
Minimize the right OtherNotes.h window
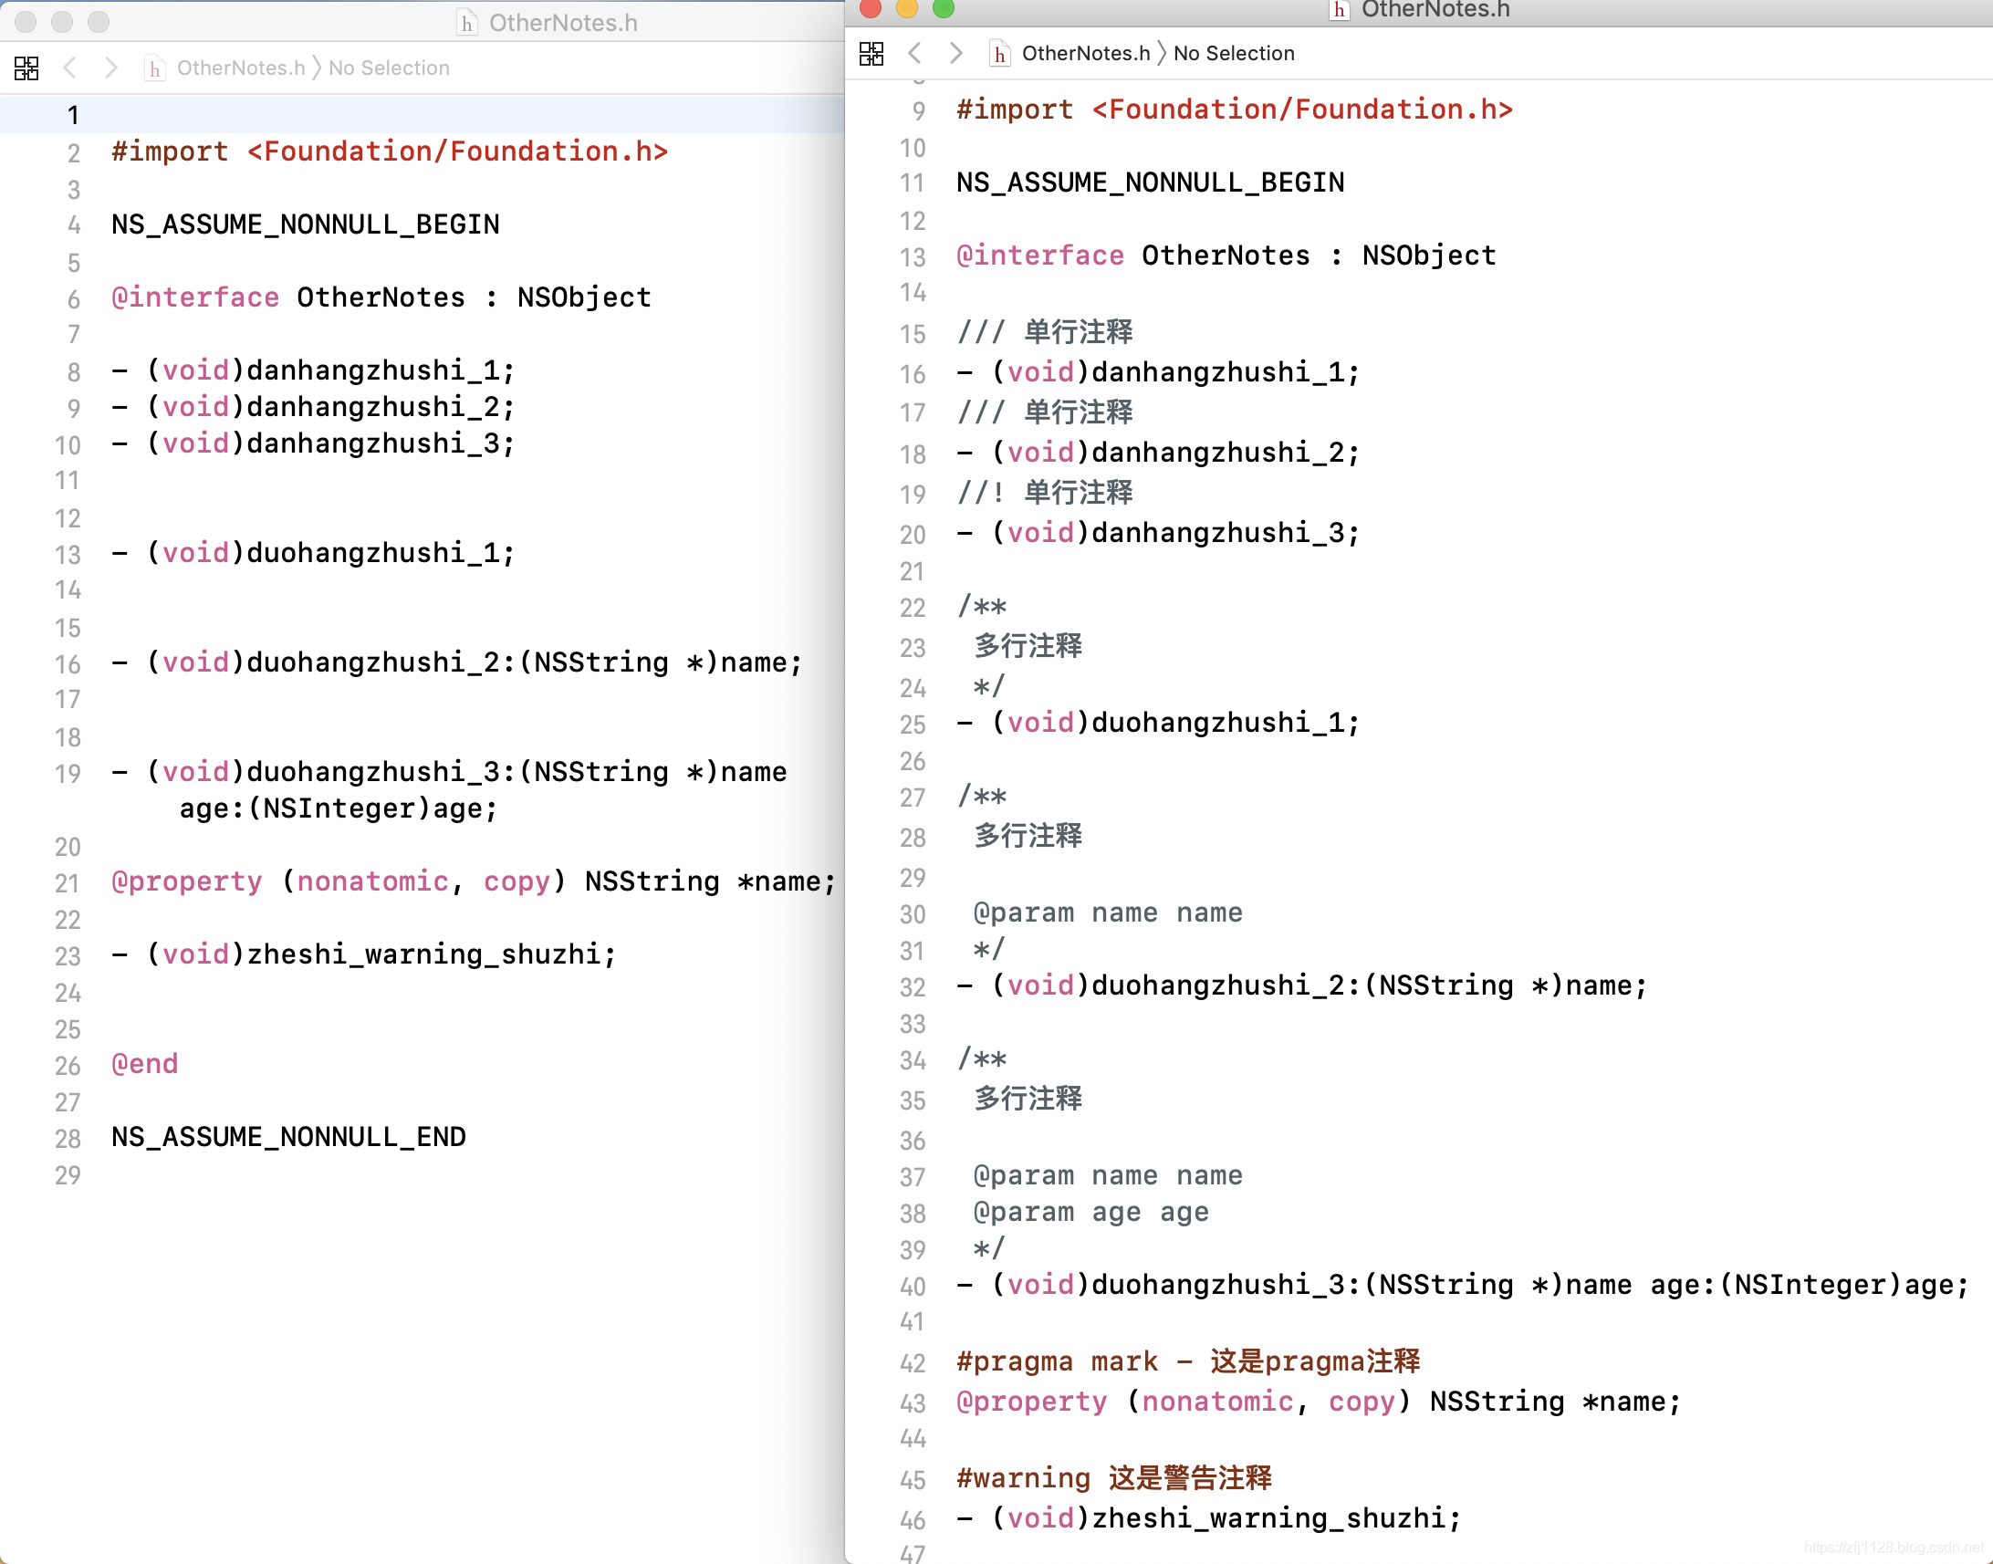point(907,8)
